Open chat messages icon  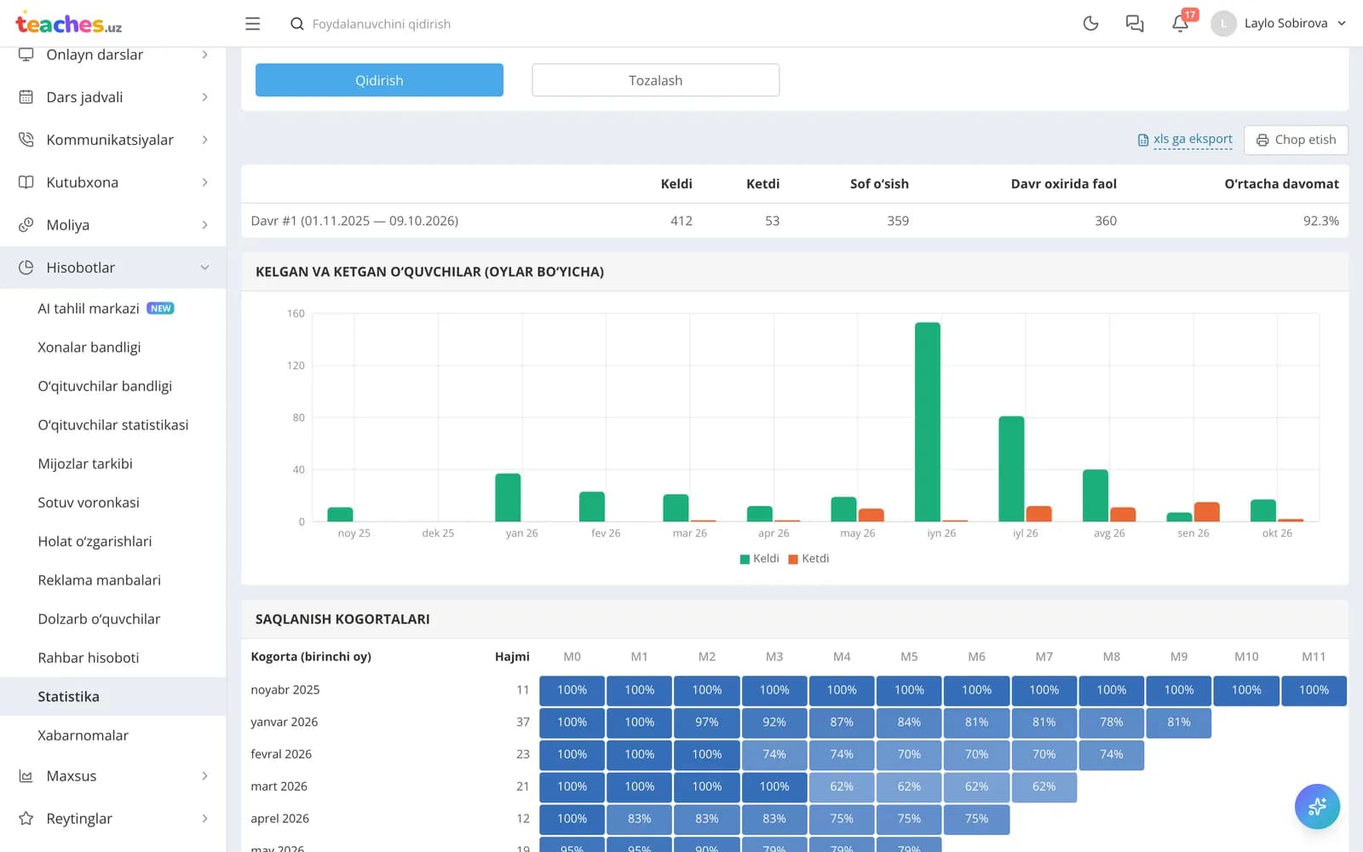tap(1135, 23)
